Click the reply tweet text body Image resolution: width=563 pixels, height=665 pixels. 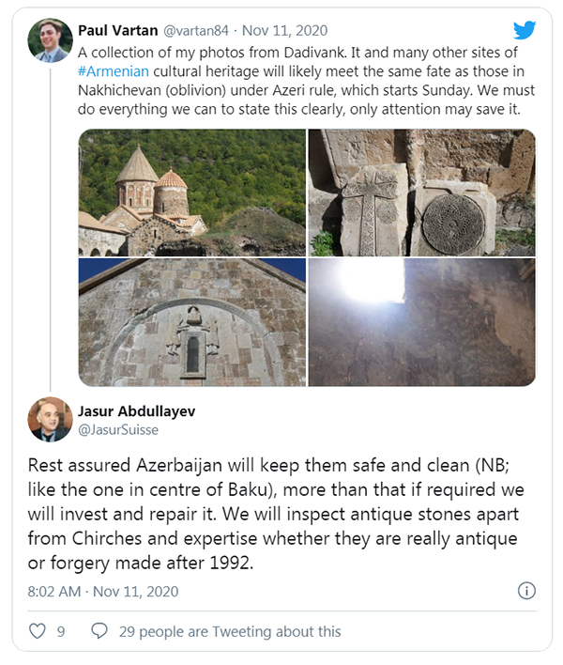click(276, 514)
